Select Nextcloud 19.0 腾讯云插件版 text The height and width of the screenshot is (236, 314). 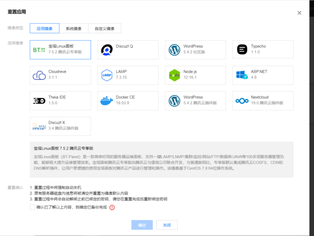267,103
